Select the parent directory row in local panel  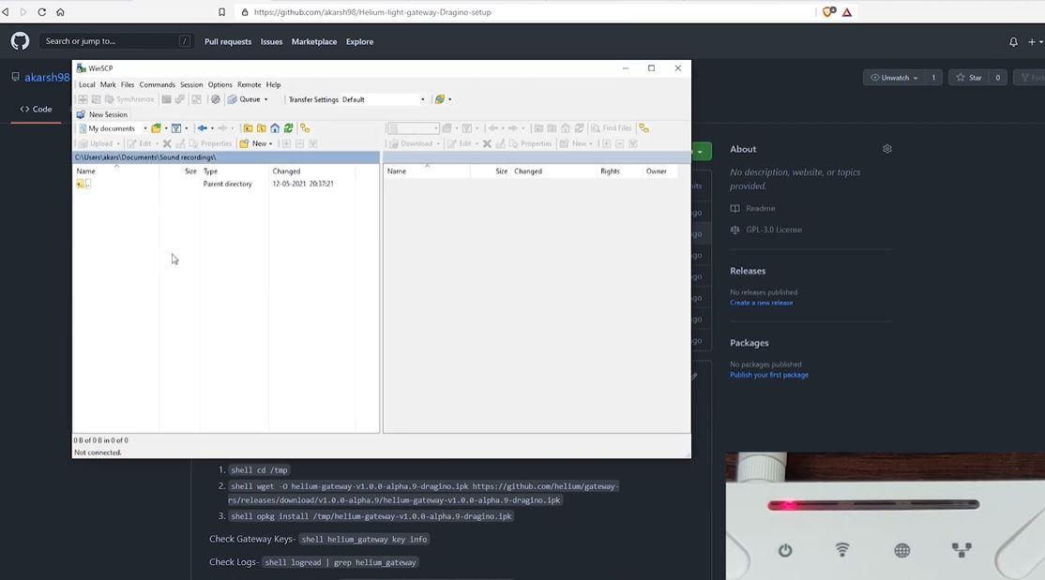point(213,184)
